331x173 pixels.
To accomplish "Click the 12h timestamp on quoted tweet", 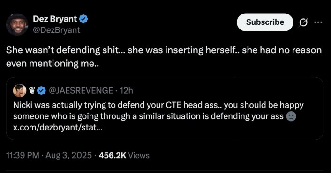I will pyautogui.click(x=126, y=91).
